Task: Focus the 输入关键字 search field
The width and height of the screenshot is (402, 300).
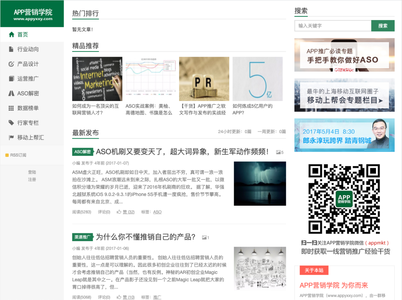Action: (x=333, y=26)
